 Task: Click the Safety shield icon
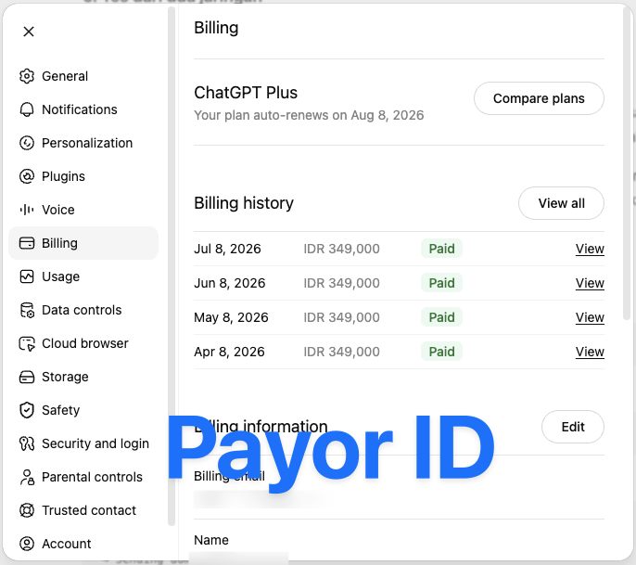pyautogui.click(x=27, y=410)
